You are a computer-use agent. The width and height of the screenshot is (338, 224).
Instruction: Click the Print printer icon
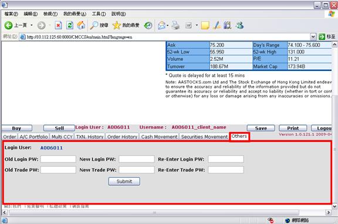click(x=175, y=25)
